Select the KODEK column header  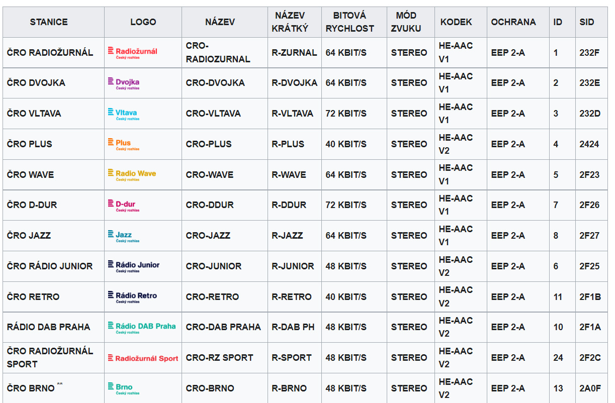456,22
